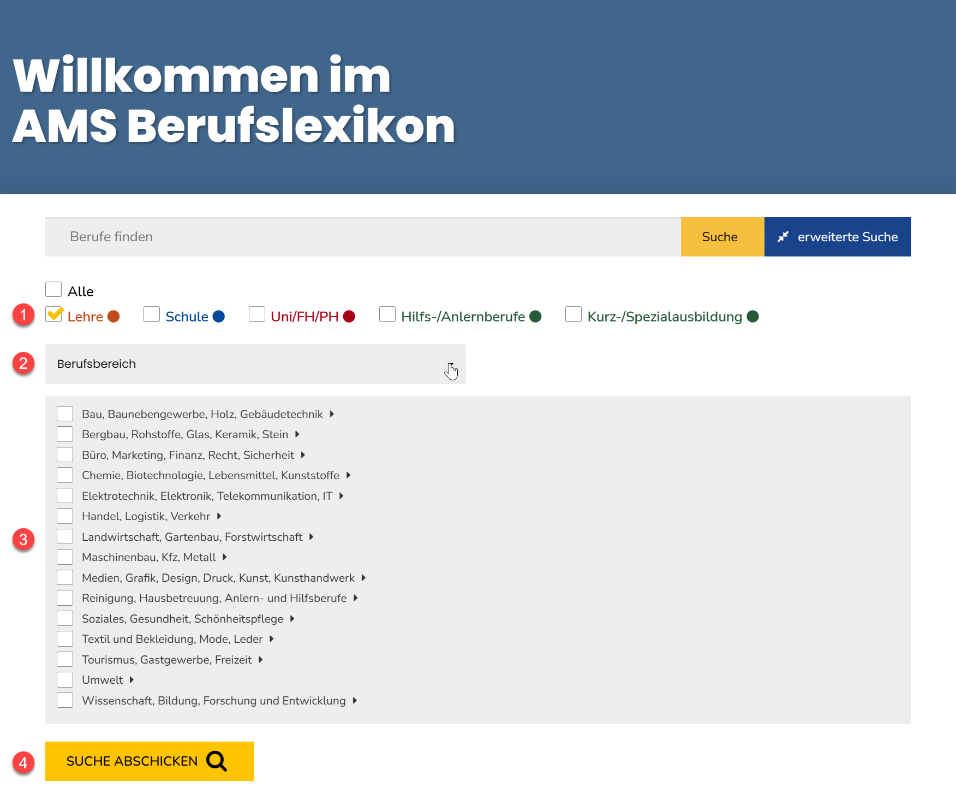
Task: Click the red dot next to Uni/FH/PH
Action: click(x=349, y=317)
